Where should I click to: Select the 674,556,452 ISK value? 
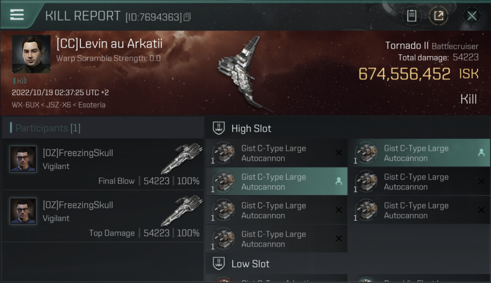[x=404, y=74]
